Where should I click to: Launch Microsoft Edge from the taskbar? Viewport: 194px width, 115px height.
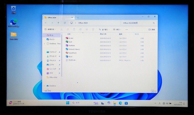tap(120, 103)
